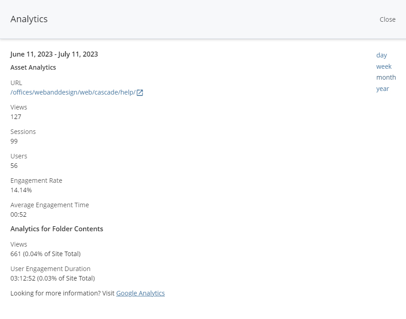Screen dimensions: 406x319
Task: Open the external link icon beside the URL
Action: [140, 93]
